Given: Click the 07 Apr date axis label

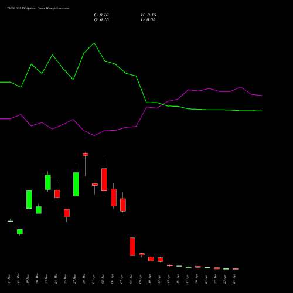Looking at the screenshot, I should pyautogui.click(x=121, y=279).
